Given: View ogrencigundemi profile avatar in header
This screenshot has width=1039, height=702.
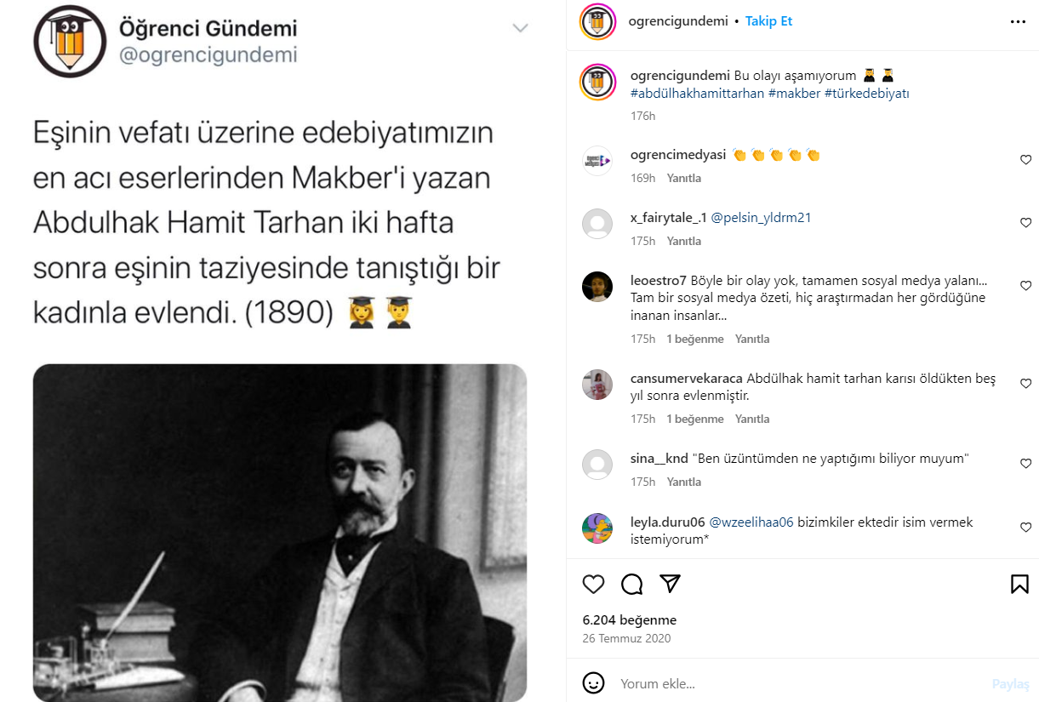Looking at the screenshot, I should 597,22.
